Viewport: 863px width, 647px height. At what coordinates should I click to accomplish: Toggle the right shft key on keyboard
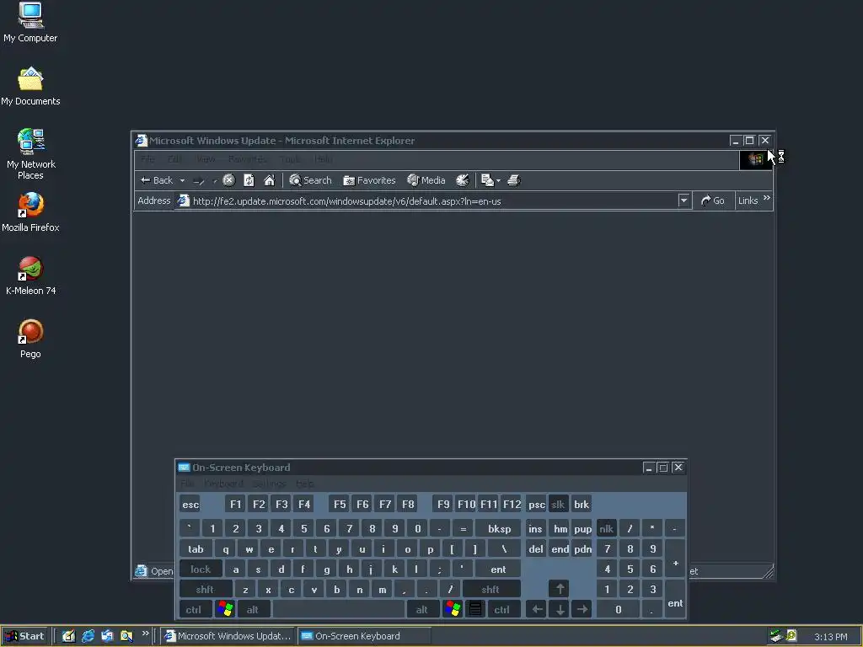click(x=491, y=589)
